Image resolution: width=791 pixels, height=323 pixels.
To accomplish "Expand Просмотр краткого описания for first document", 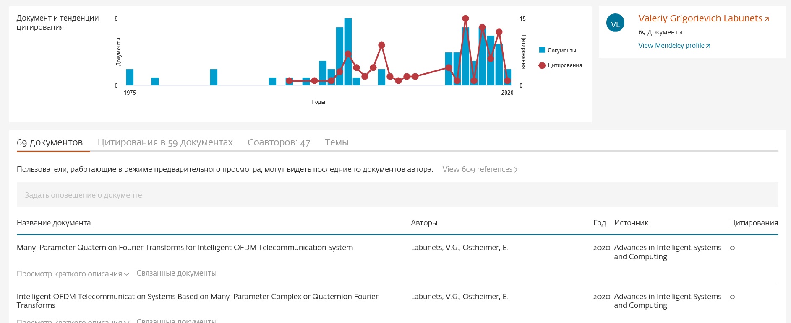I will 69,274.
